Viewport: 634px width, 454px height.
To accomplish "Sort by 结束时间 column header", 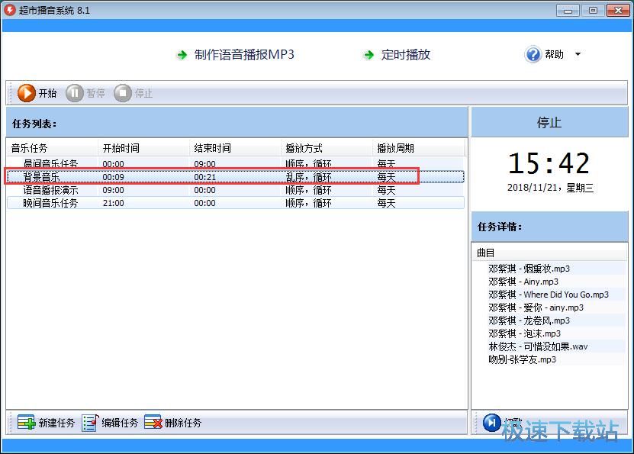I will point(235,148).
